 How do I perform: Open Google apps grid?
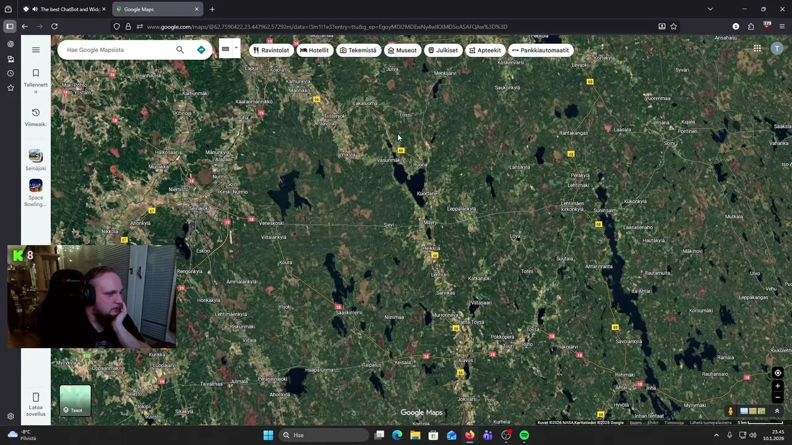click(x=757, y=49)
